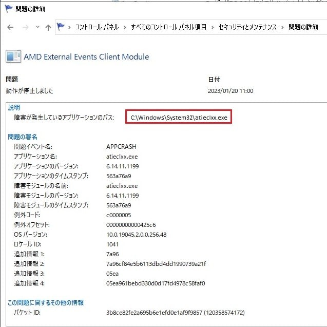Screen dimensions: 327x327
Task: Click 例外コード label
Action: (x=27, y=215)
